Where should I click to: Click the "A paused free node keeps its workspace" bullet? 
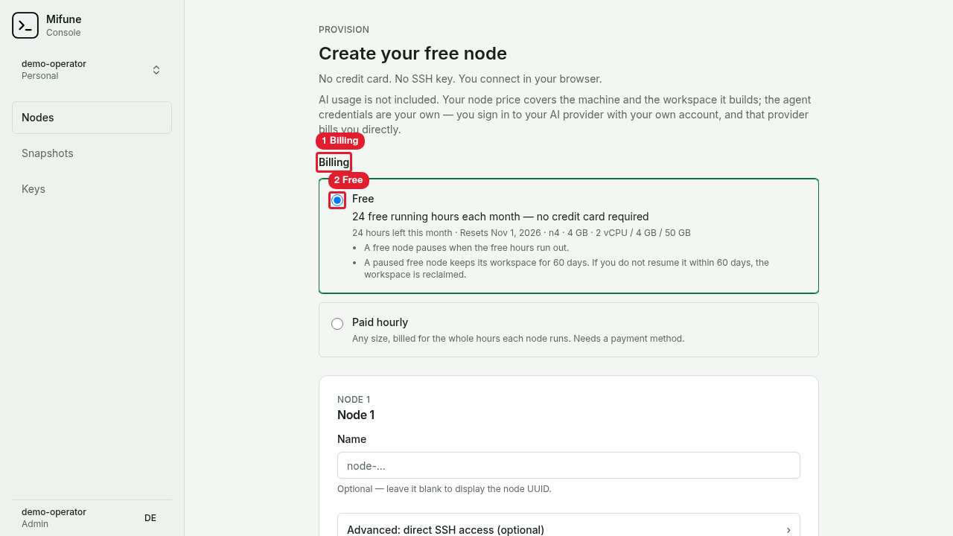click(567, 269)
